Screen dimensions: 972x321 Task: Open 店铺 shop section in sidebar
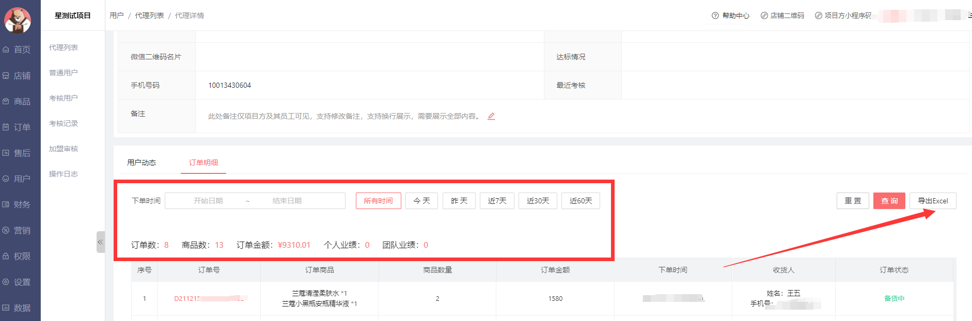21,76
